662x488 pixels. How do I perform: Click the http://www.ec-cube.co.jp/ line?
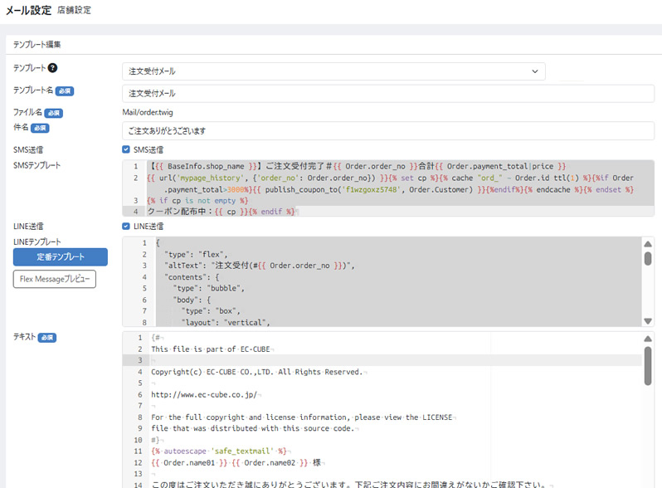pyautogui.click(x=204, y=394)
